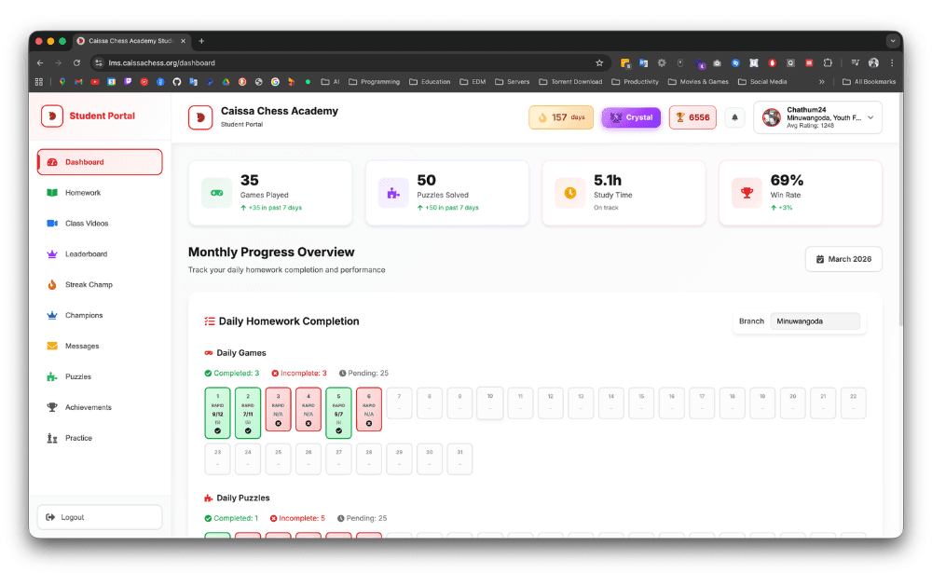This screenshot has height=573, width=932.
Task: Open the Minuwangoda branch selector
Action: pyautogui.click(x=815, y=321)
